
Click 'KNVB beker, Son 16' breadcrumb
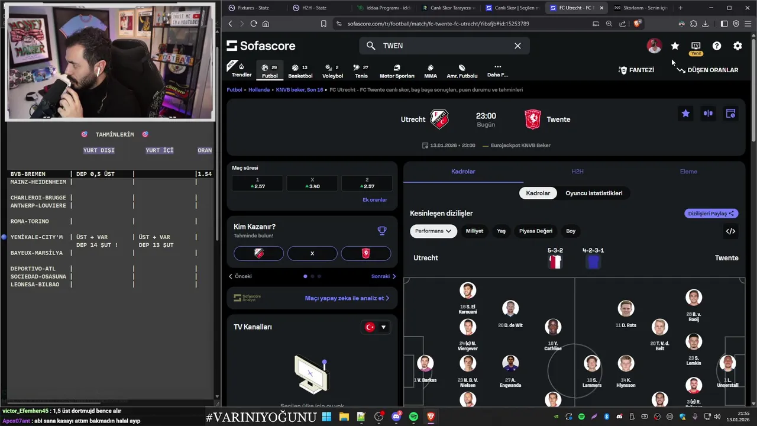tap(299, 90)
